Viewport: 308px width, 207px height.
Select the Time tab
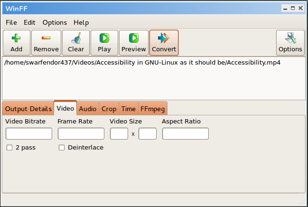point(128,109)
